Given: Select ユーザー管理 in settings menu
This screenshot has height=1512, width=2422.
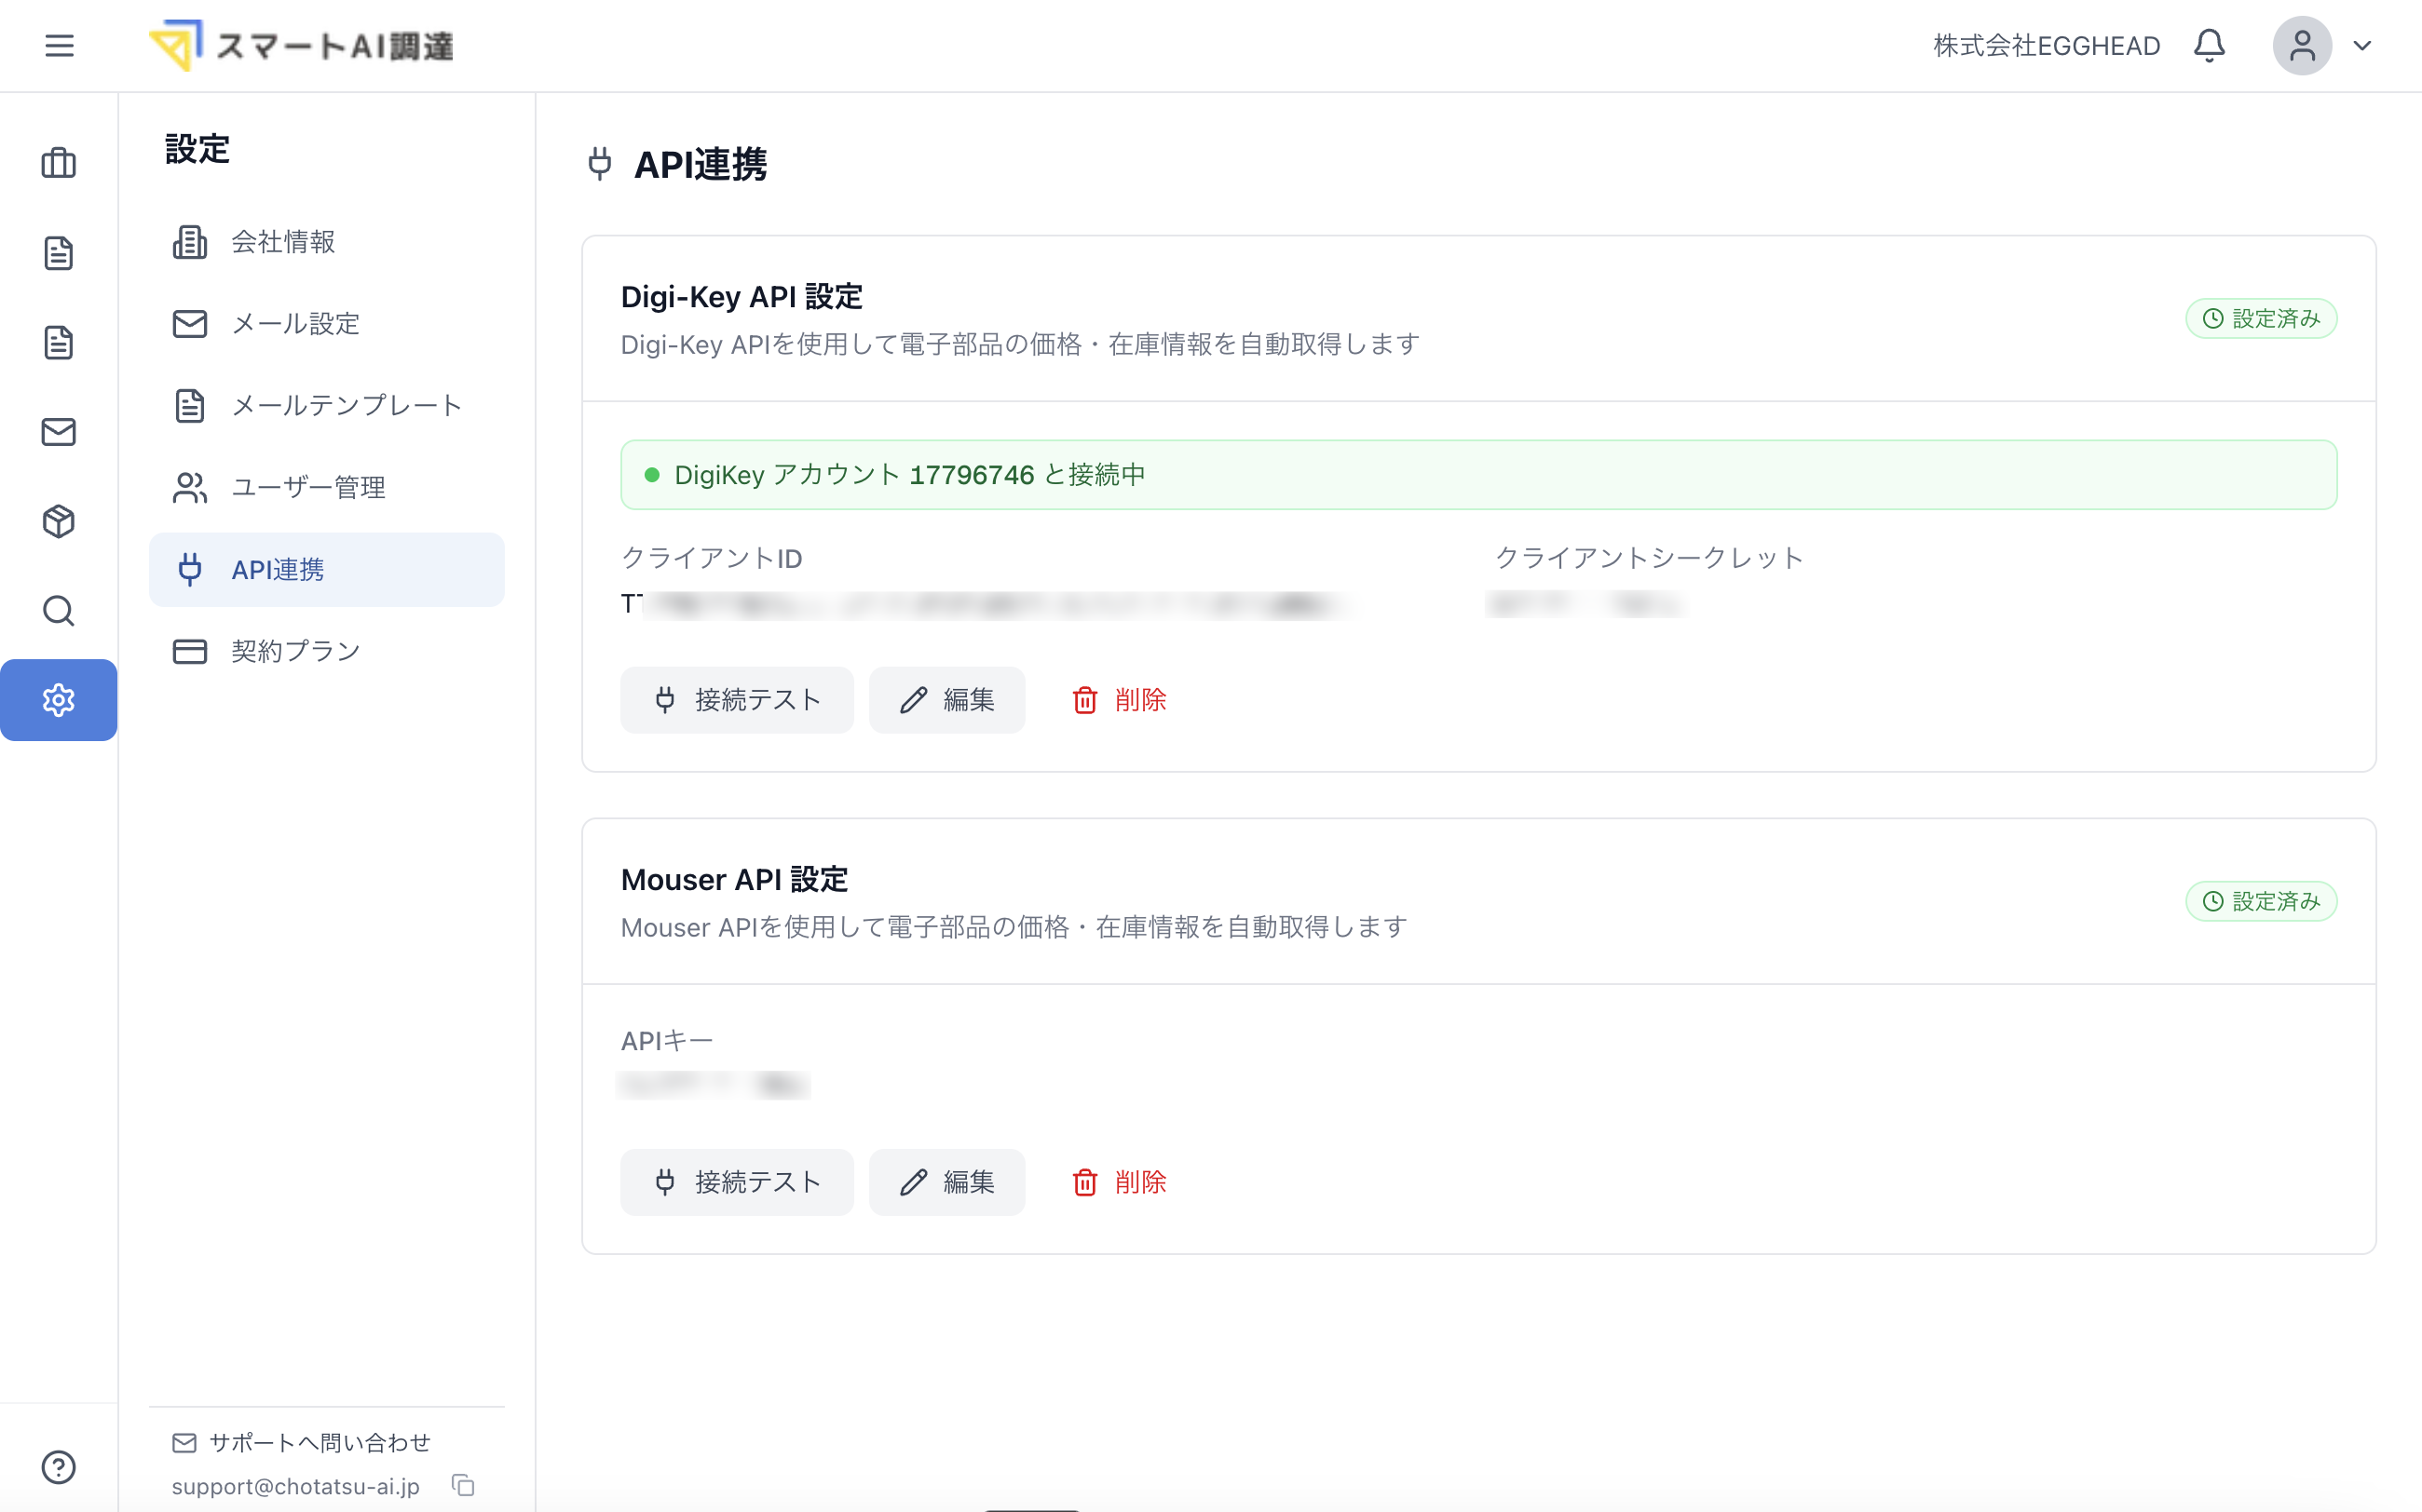Looking at the screenshot, I should click(x=326, y=488).
